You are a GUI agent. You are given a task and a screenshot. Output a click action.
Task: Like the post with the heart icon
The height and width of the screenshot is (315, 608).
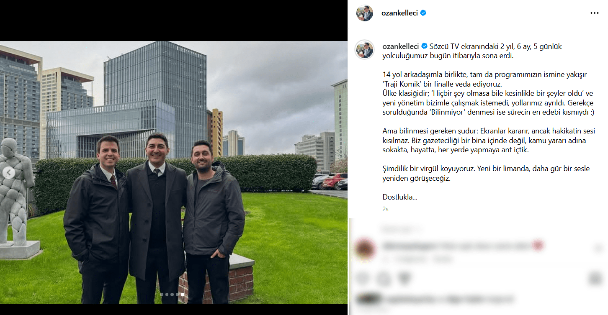(363, 279)
